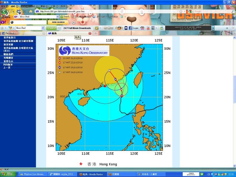
Task: Click sidebar link 世界氣象日
Action: click(10, 38)
